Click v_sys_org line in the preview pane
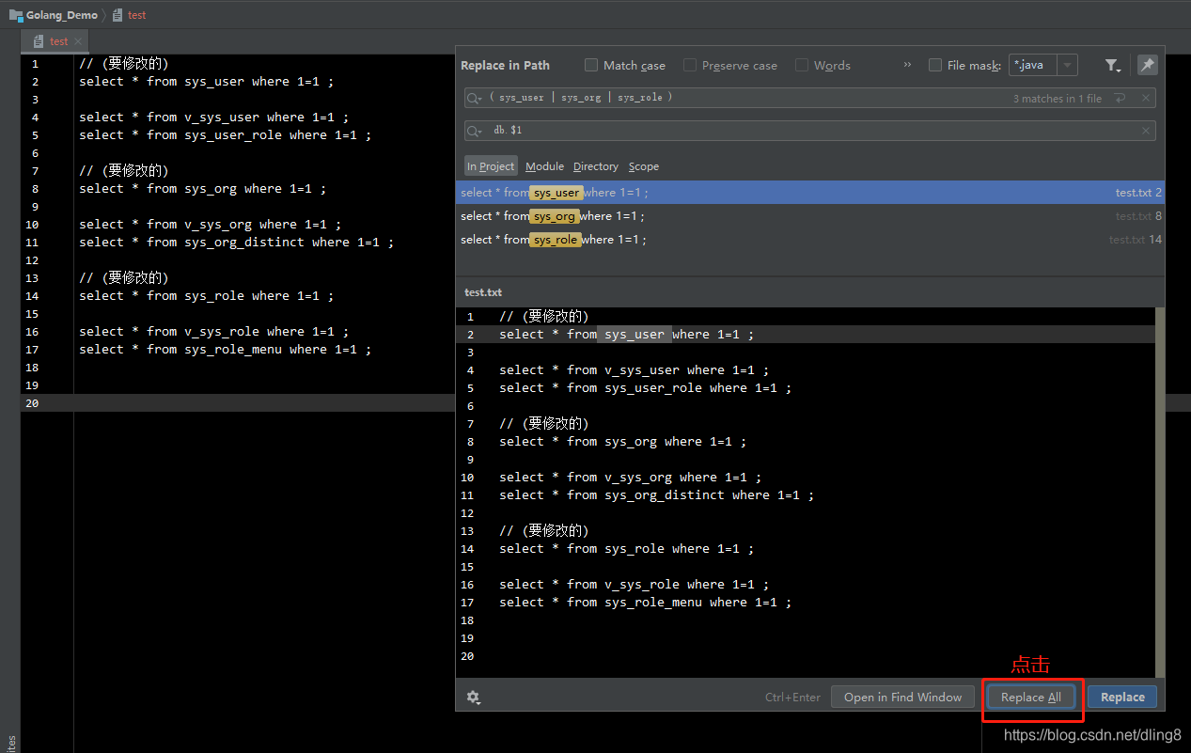 coord(631,477)
